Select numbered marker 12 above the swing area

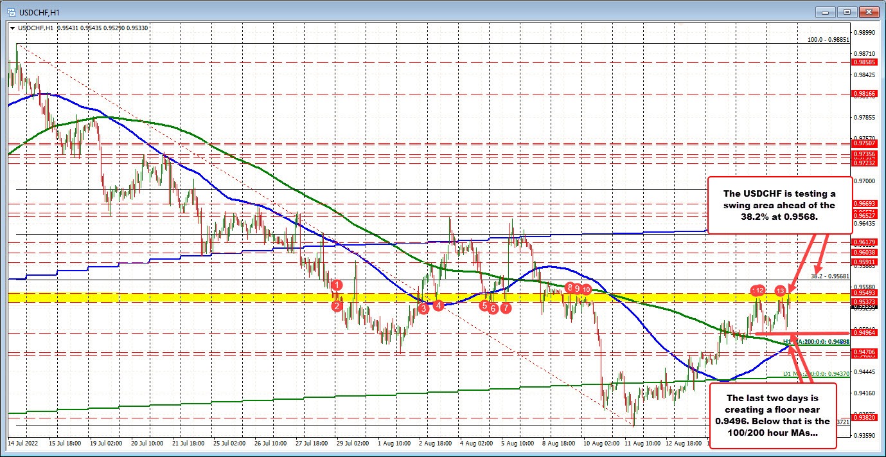[758, 291]
